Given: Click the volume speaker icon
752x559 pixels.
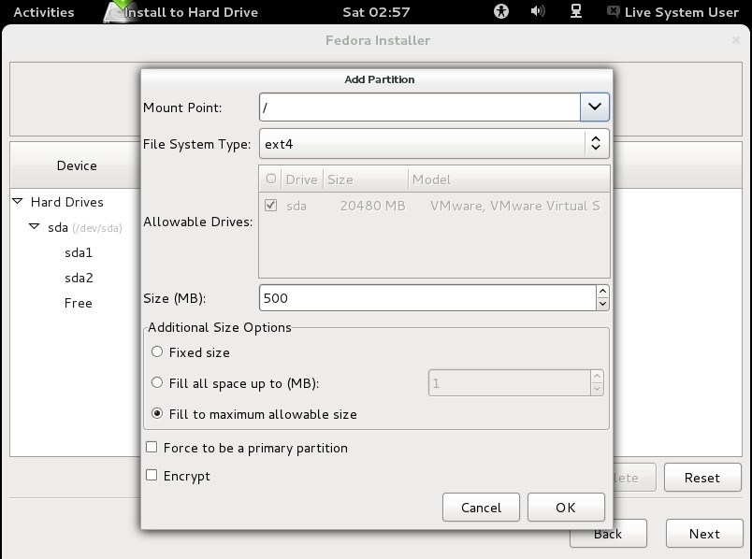Looking at the screenshot, I should [536, 12].
